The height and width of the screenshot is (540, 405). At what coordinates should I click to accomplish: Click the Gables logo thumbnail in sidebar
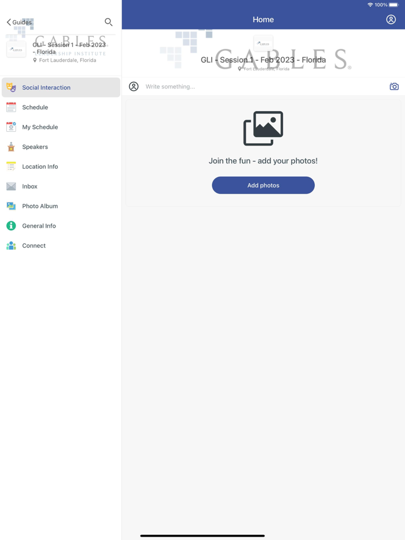(16, 50)
